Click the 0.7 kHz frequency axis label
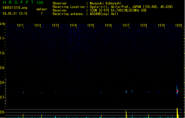185x118 pixels. click(2, 97)
